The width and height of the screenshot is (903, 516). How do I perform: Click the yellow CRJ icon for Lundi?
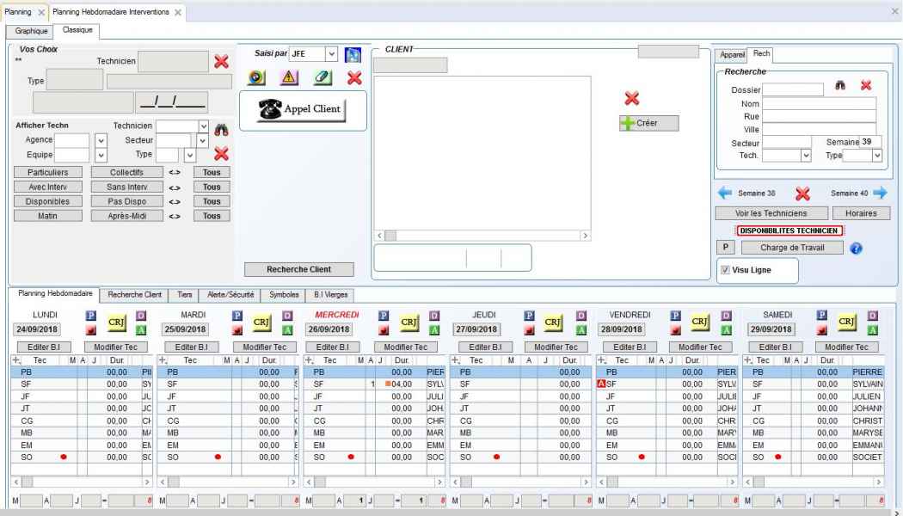pyautogui.click(x=116, y=322)
